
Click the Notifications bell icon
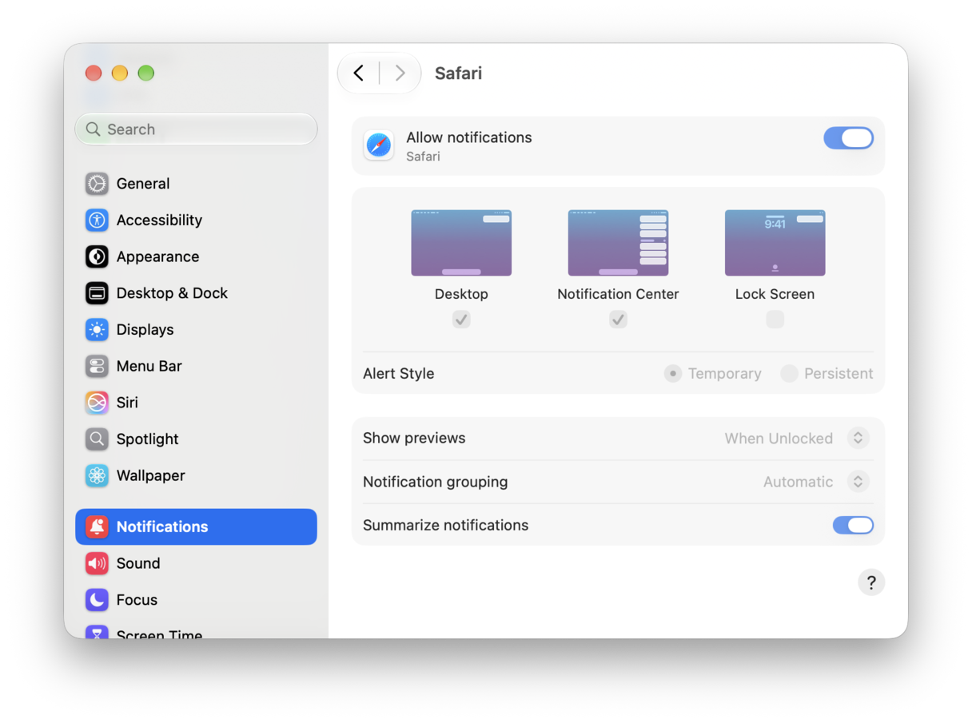click(x=97, y=526)
